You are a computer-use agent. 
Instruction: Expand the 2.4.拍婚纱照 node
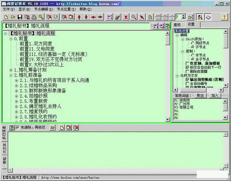coord(16,96)
